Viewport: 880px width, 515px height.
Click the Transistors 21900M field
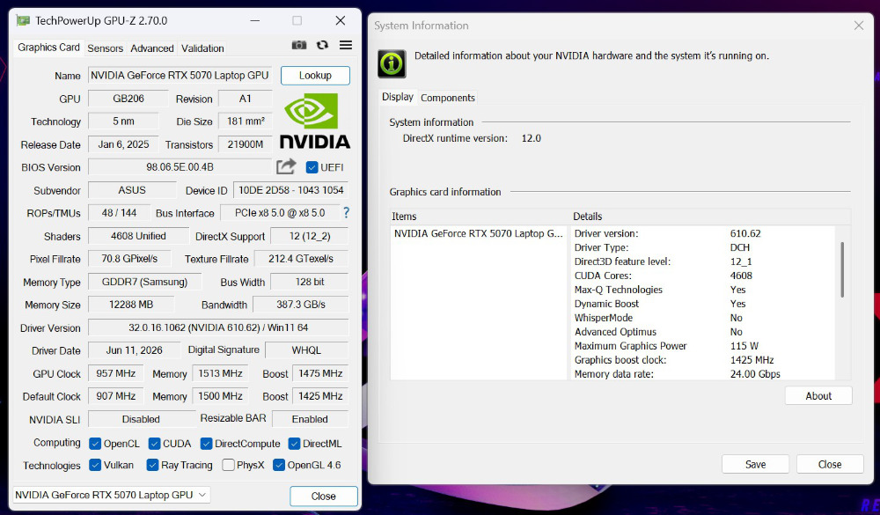click(246, 144)
